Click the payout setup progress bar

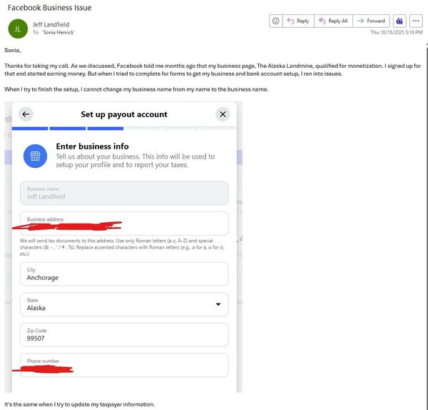coord(124,129)
